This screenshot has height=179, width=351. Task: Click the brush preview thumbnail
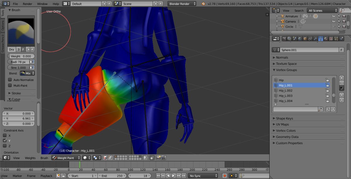(21, 31)
